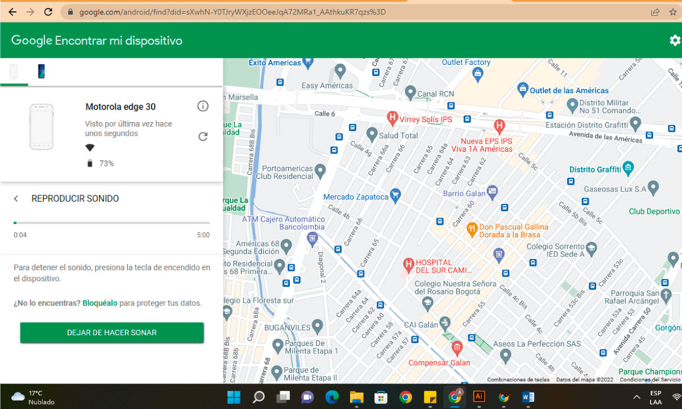Click Distrito Graffiti museum marker

click(628, 168)
